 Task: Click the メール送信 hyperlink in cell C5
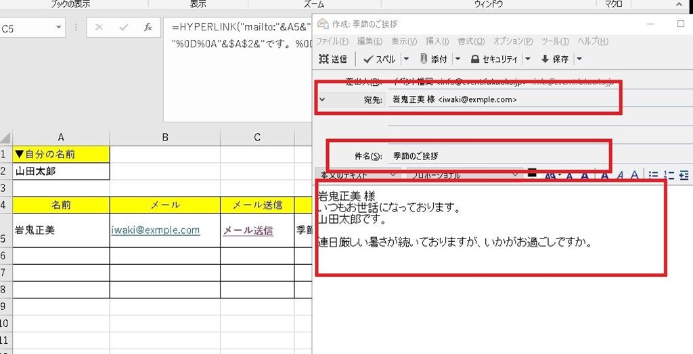(248, 230)
